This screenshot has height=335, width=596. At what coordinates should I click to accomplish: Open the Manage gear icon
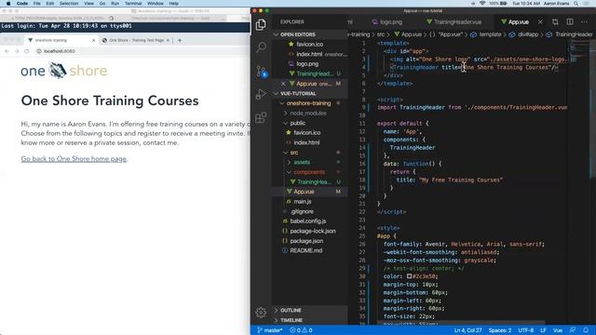pos(261,313)
